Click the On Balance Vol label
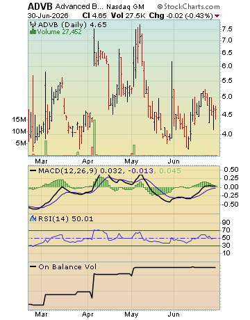This screenshot has width=250, height=320. (x=67, y=266)
